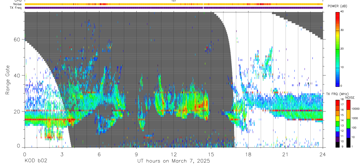Click the NOISE legend title

350,97
